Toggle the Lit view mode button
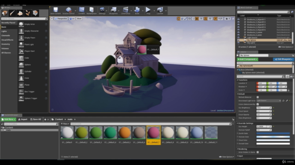The width and height of the screenshot is (295, 165). (72, 18)
